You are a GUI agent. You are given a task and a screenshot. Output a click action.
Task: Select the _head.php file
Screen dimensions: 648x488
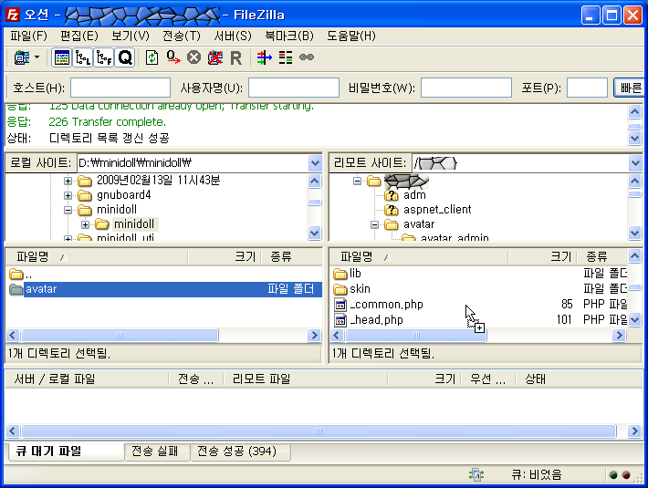point(377,319)
